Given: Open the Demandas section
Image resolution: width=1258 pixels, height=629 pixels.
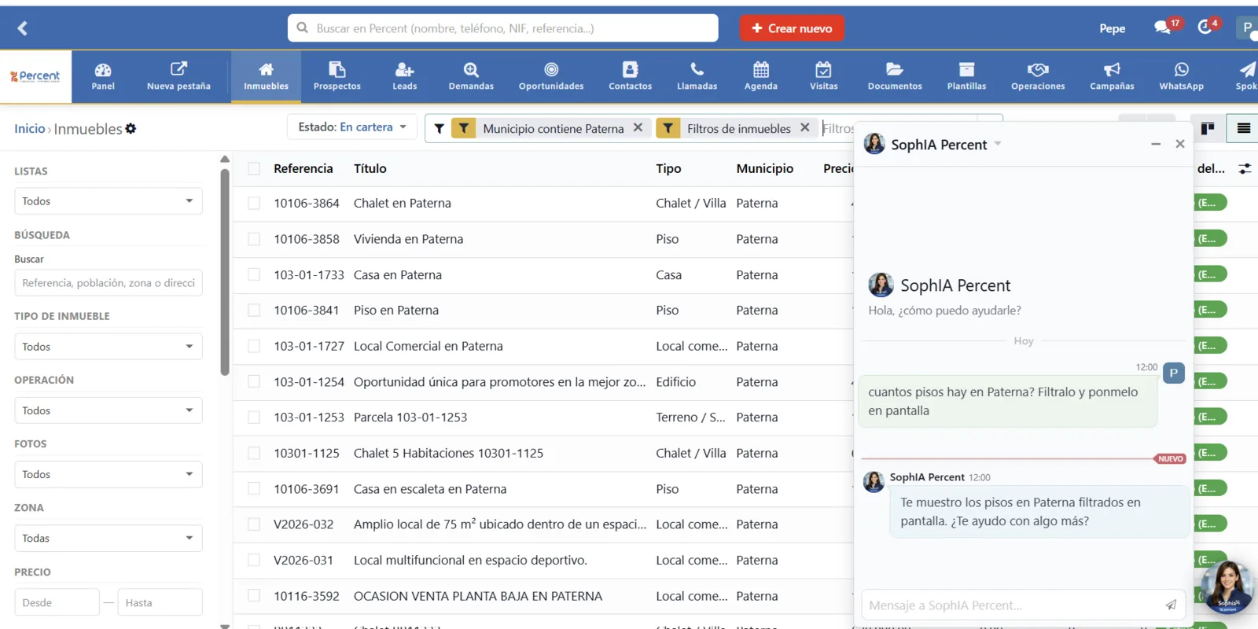Looking at the screenshot, I should click(x=471, y=76).
